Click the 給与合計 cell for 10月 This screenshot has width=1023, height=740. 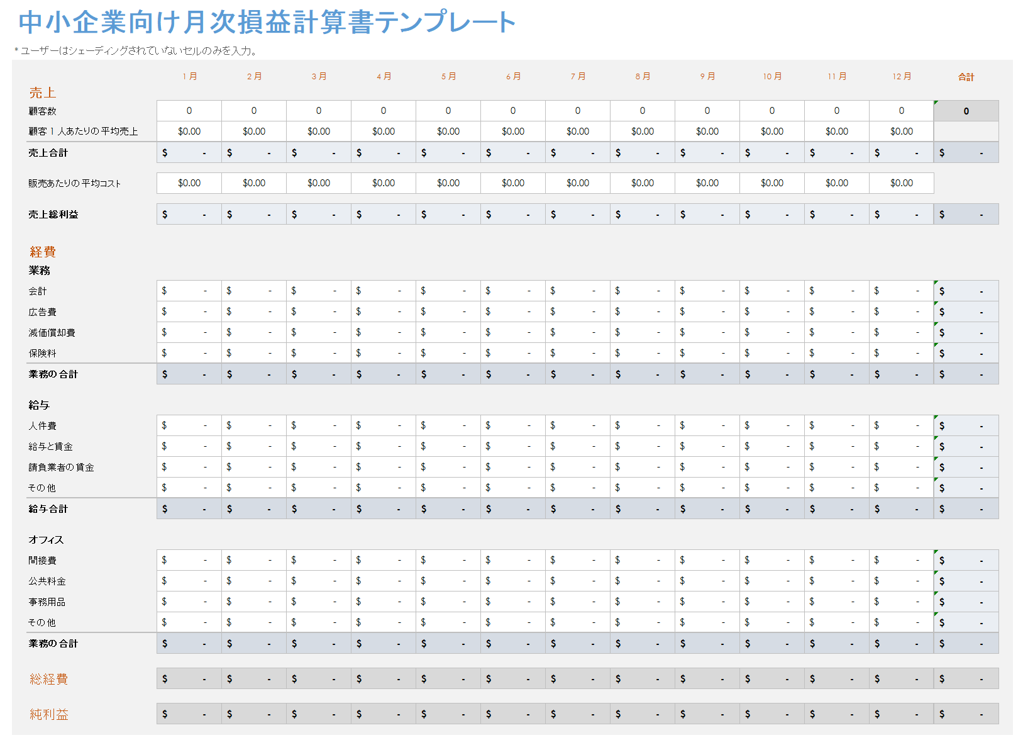772,508
